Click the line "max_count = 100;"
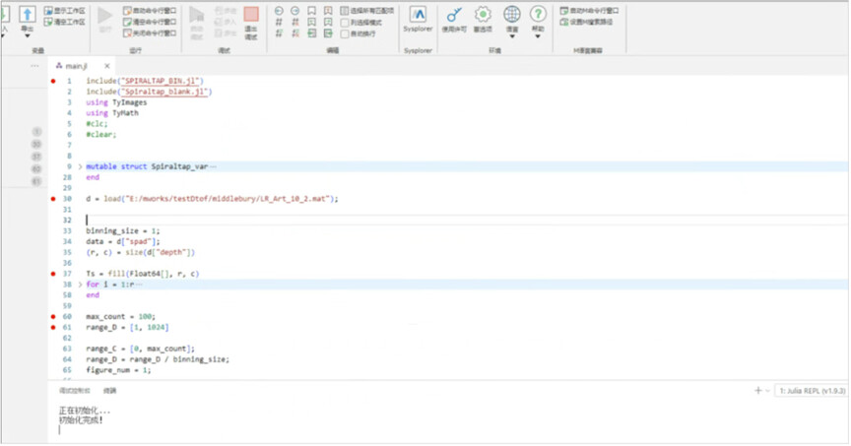851x446 pixels. point(120,317)
